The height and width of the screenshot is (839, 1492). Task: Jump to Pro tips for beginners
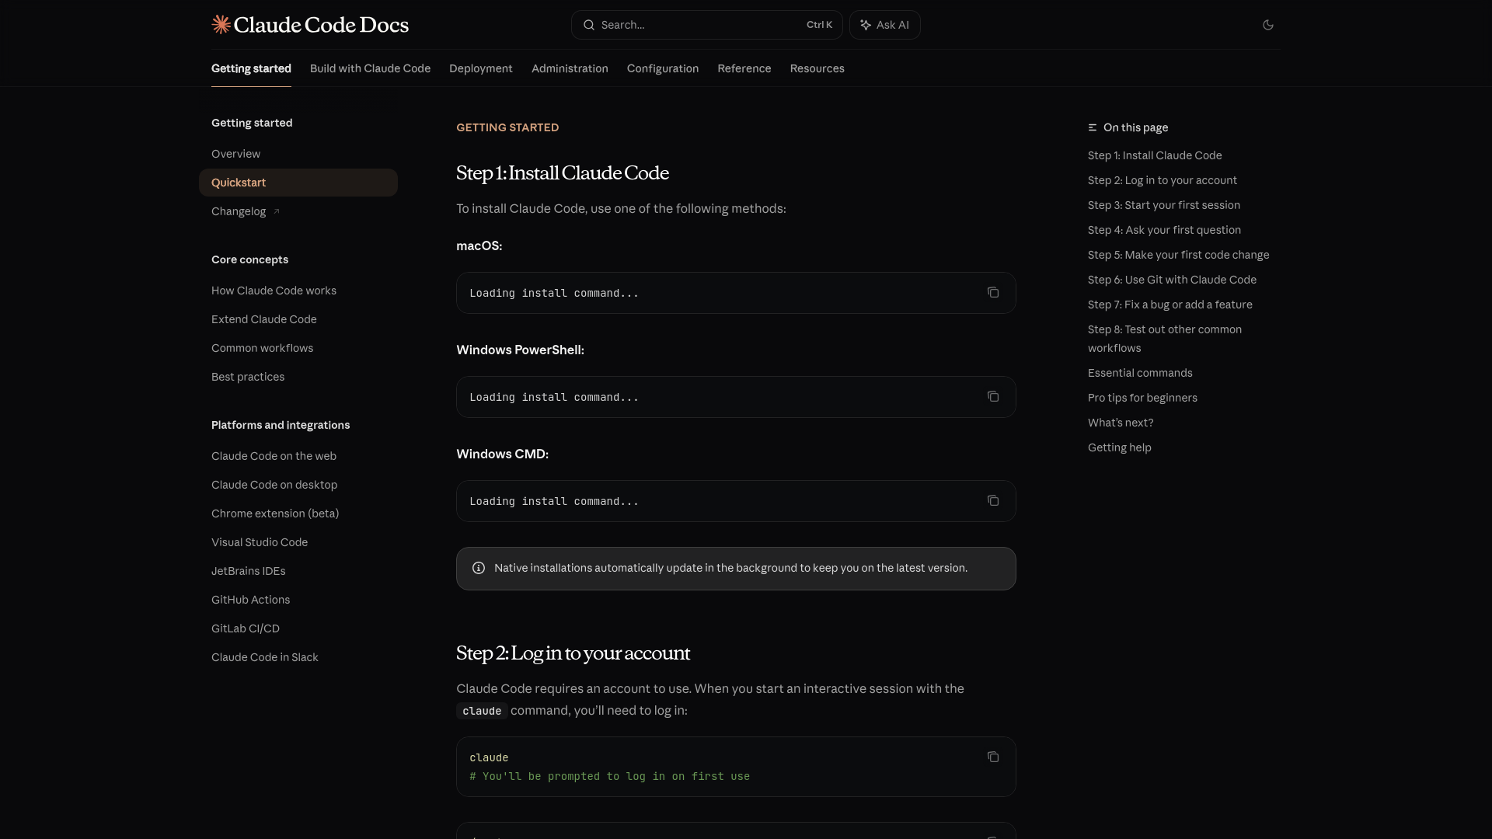coord(1142,398)
